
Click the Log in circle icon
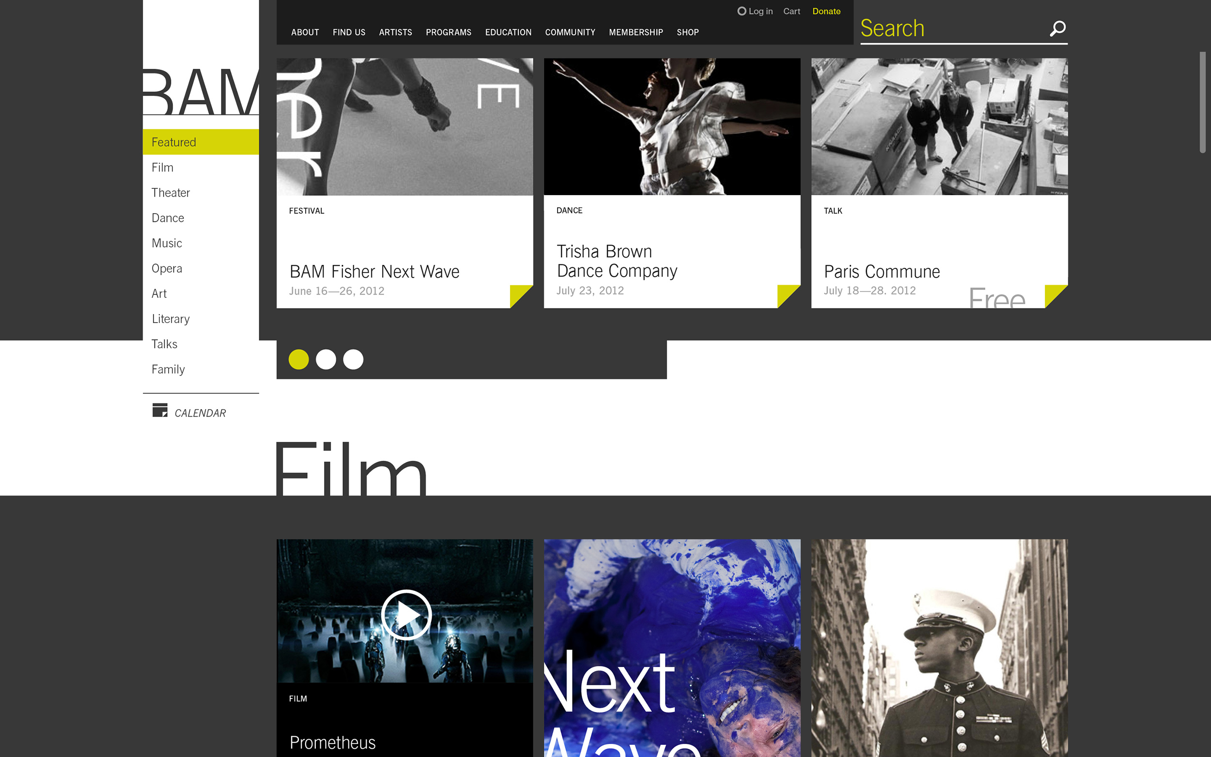point(742,11)
